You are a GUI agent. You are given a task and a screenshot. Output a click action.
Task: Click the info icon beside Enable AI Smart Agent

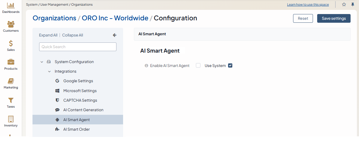[x=146, y=66]
